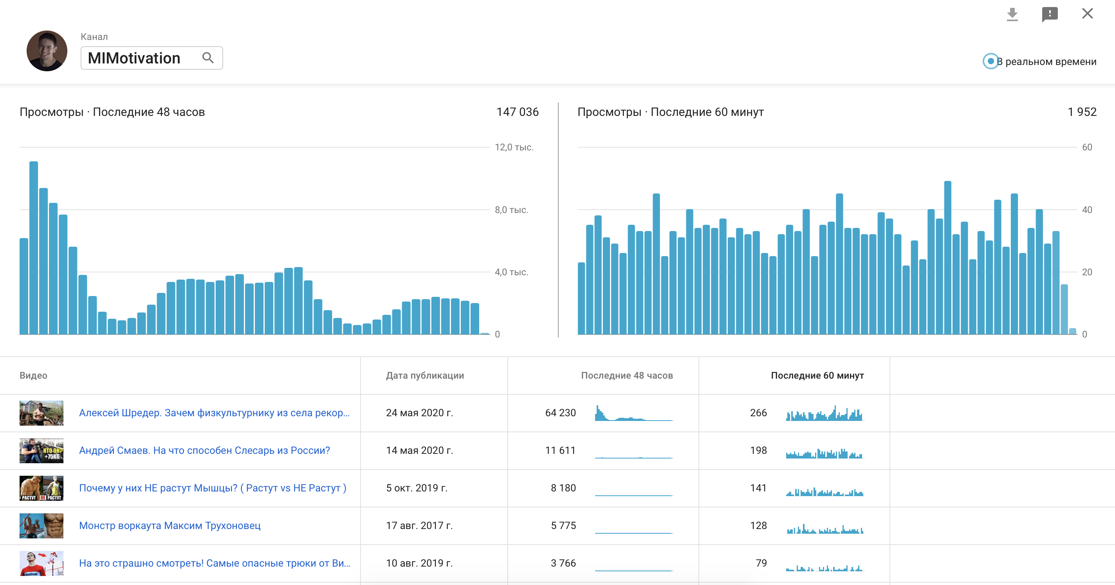Close the analytics panel with X
The image size is (1115, 585).
[x=1087, y=13]
